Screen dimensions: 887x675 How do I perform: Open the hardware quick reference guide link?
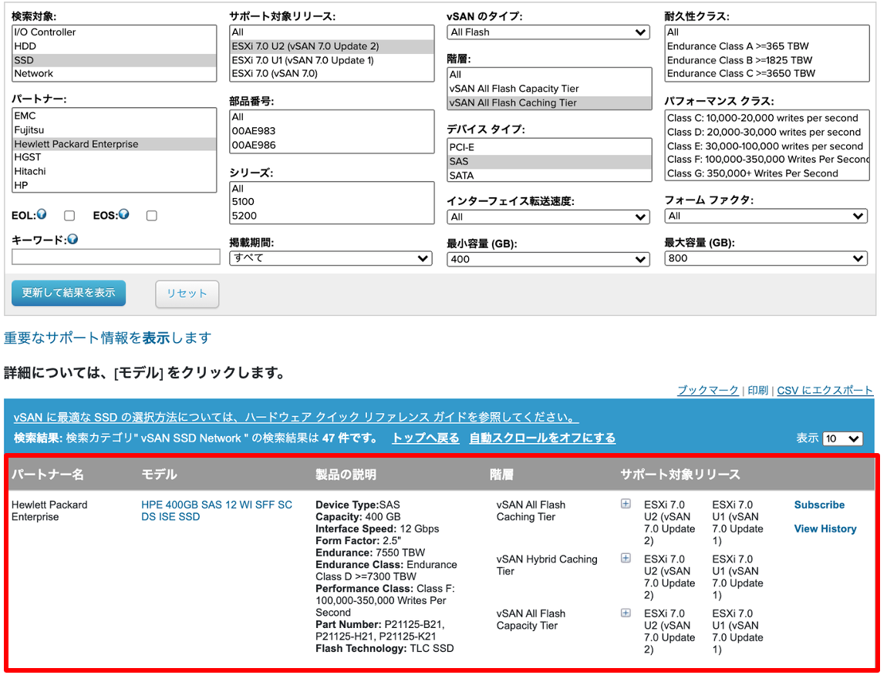coord(296,417)
